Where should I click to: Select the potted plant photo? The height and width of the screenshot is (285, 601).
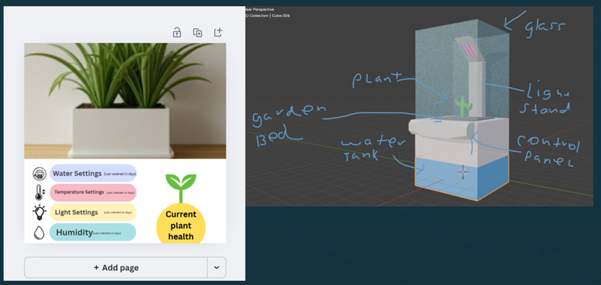tap(125, 101)
